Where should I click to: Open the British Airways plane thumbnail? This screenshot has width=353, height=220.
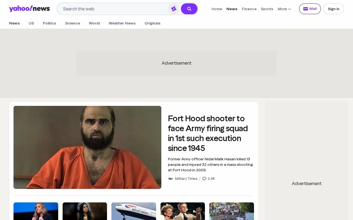point(134,211)
